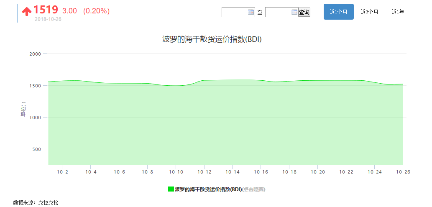
Task: Open the end date calendar icon
Action: tap(294, 12)
